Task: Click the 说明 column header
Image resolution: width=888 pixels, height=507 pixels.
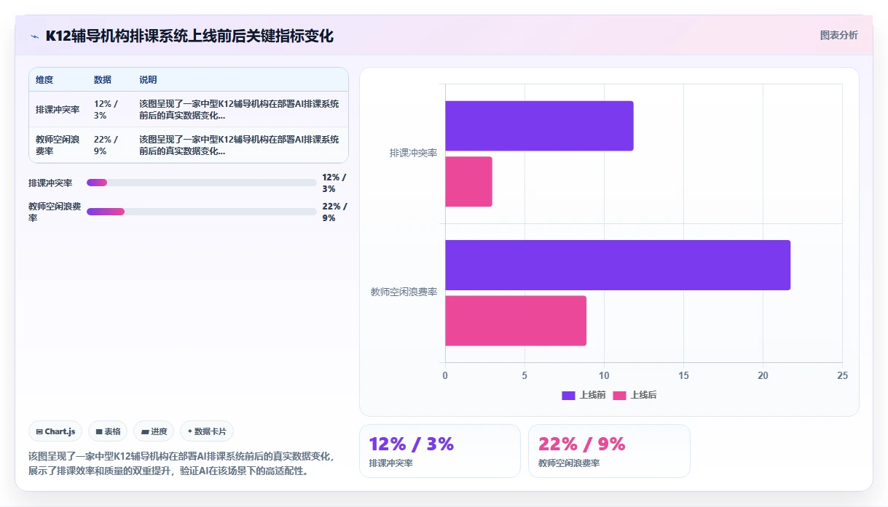Action: coord(148,80)
